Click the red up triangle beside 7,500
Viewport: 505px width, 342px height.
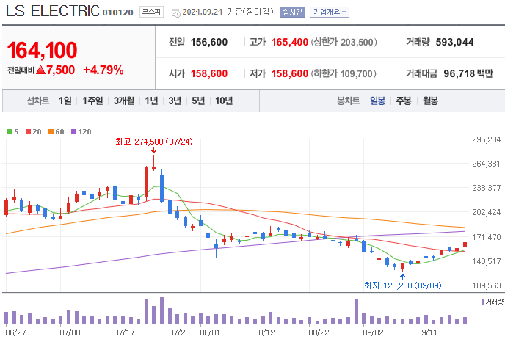click(41, 70)
